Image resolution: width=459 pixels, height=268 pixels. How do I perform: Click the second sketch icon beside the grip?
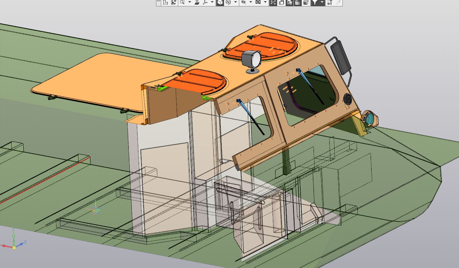pyautogui.click(x=173, y=2)
